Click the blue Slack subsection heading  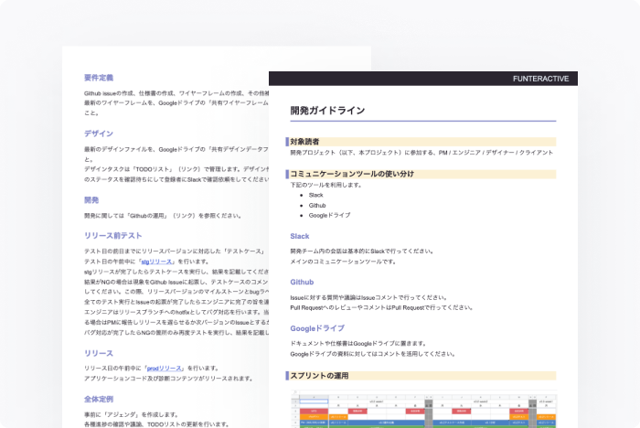coord(300,237)
